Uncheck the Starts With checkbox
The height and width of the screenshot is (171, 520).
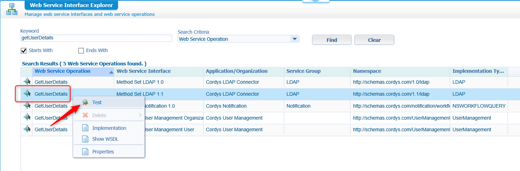[24, 50]
